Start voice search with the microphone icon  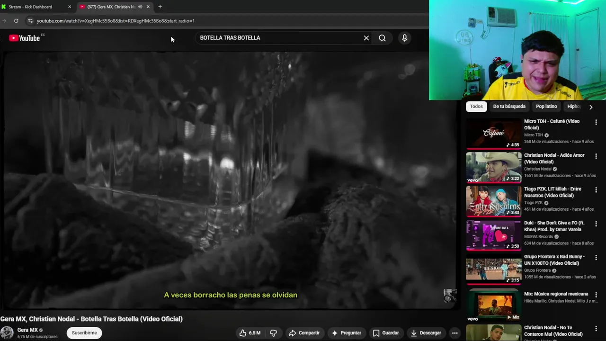click(x=404, y=38)
